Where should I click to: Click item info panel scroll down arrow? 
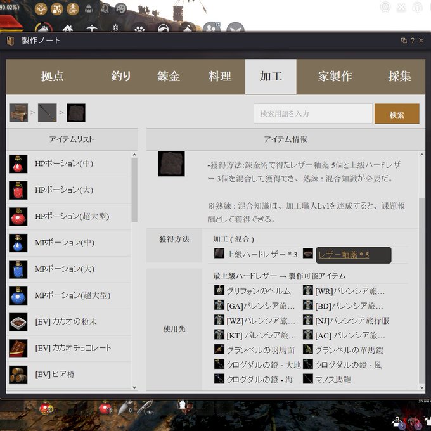tap(422, 387)
